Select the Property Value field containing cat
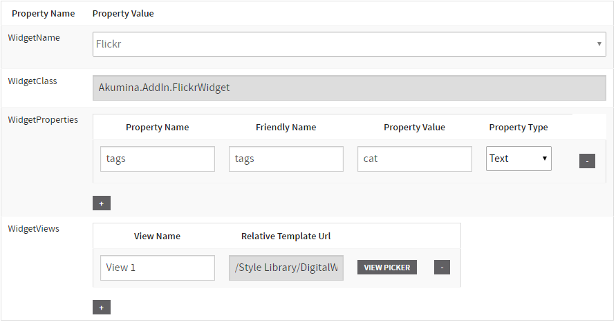Viewport: 616px width, 322px height. (x=415, y=159)
